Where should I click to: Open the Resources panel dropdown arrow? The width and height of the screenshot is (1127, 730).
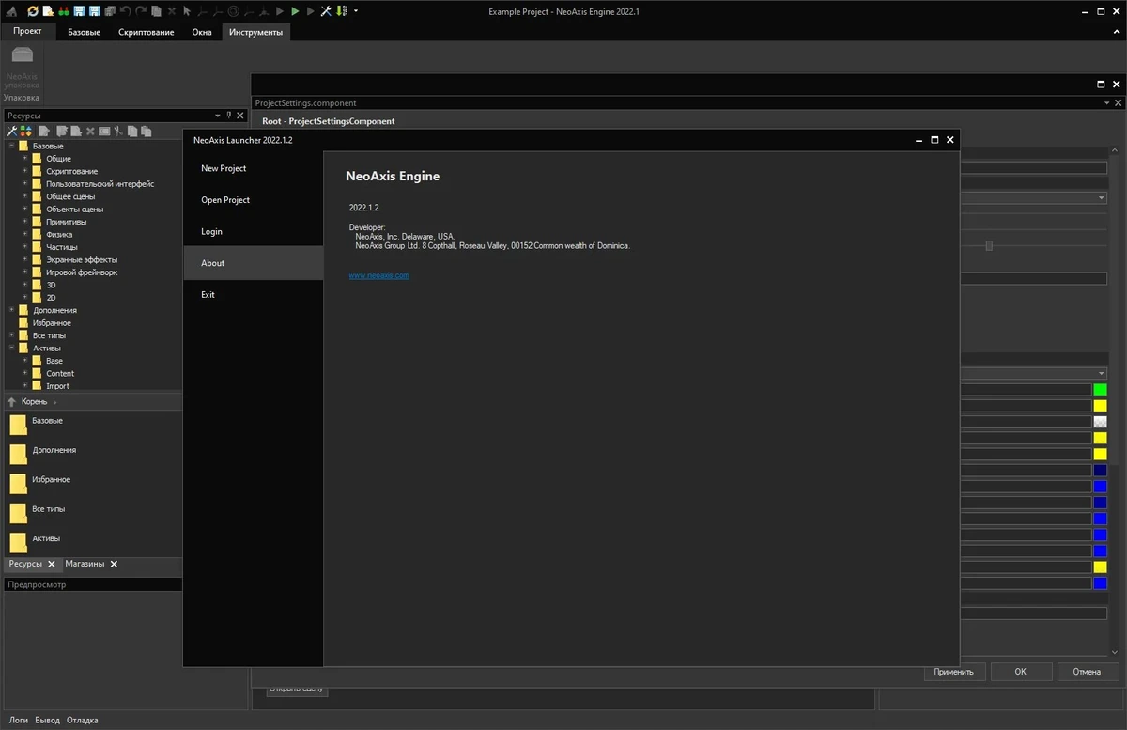tap(218, 116)
